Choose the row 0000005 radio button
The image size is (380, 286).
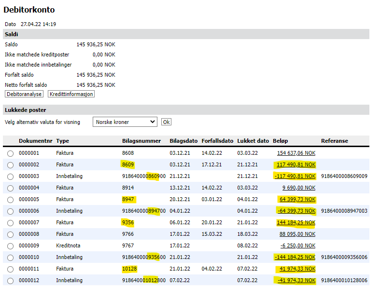pyautogui.click(x=10, y=200)
